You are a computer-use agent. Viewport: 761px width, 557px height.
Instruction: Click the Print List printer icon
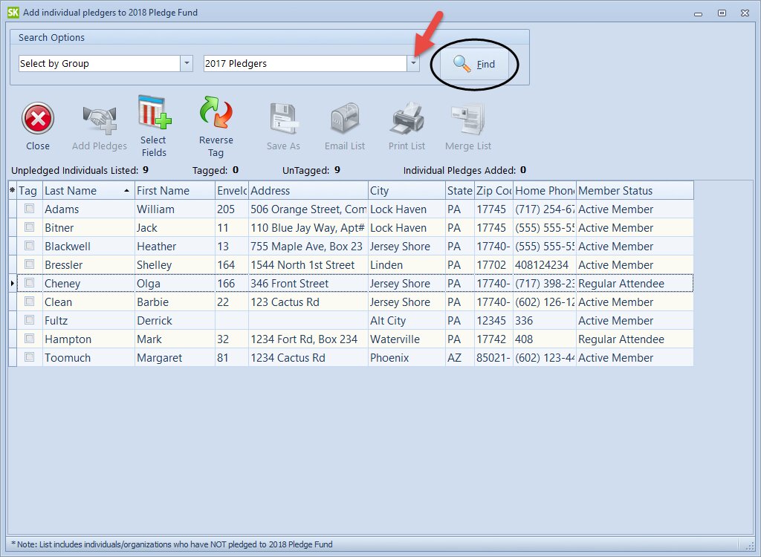coord(407,119)
